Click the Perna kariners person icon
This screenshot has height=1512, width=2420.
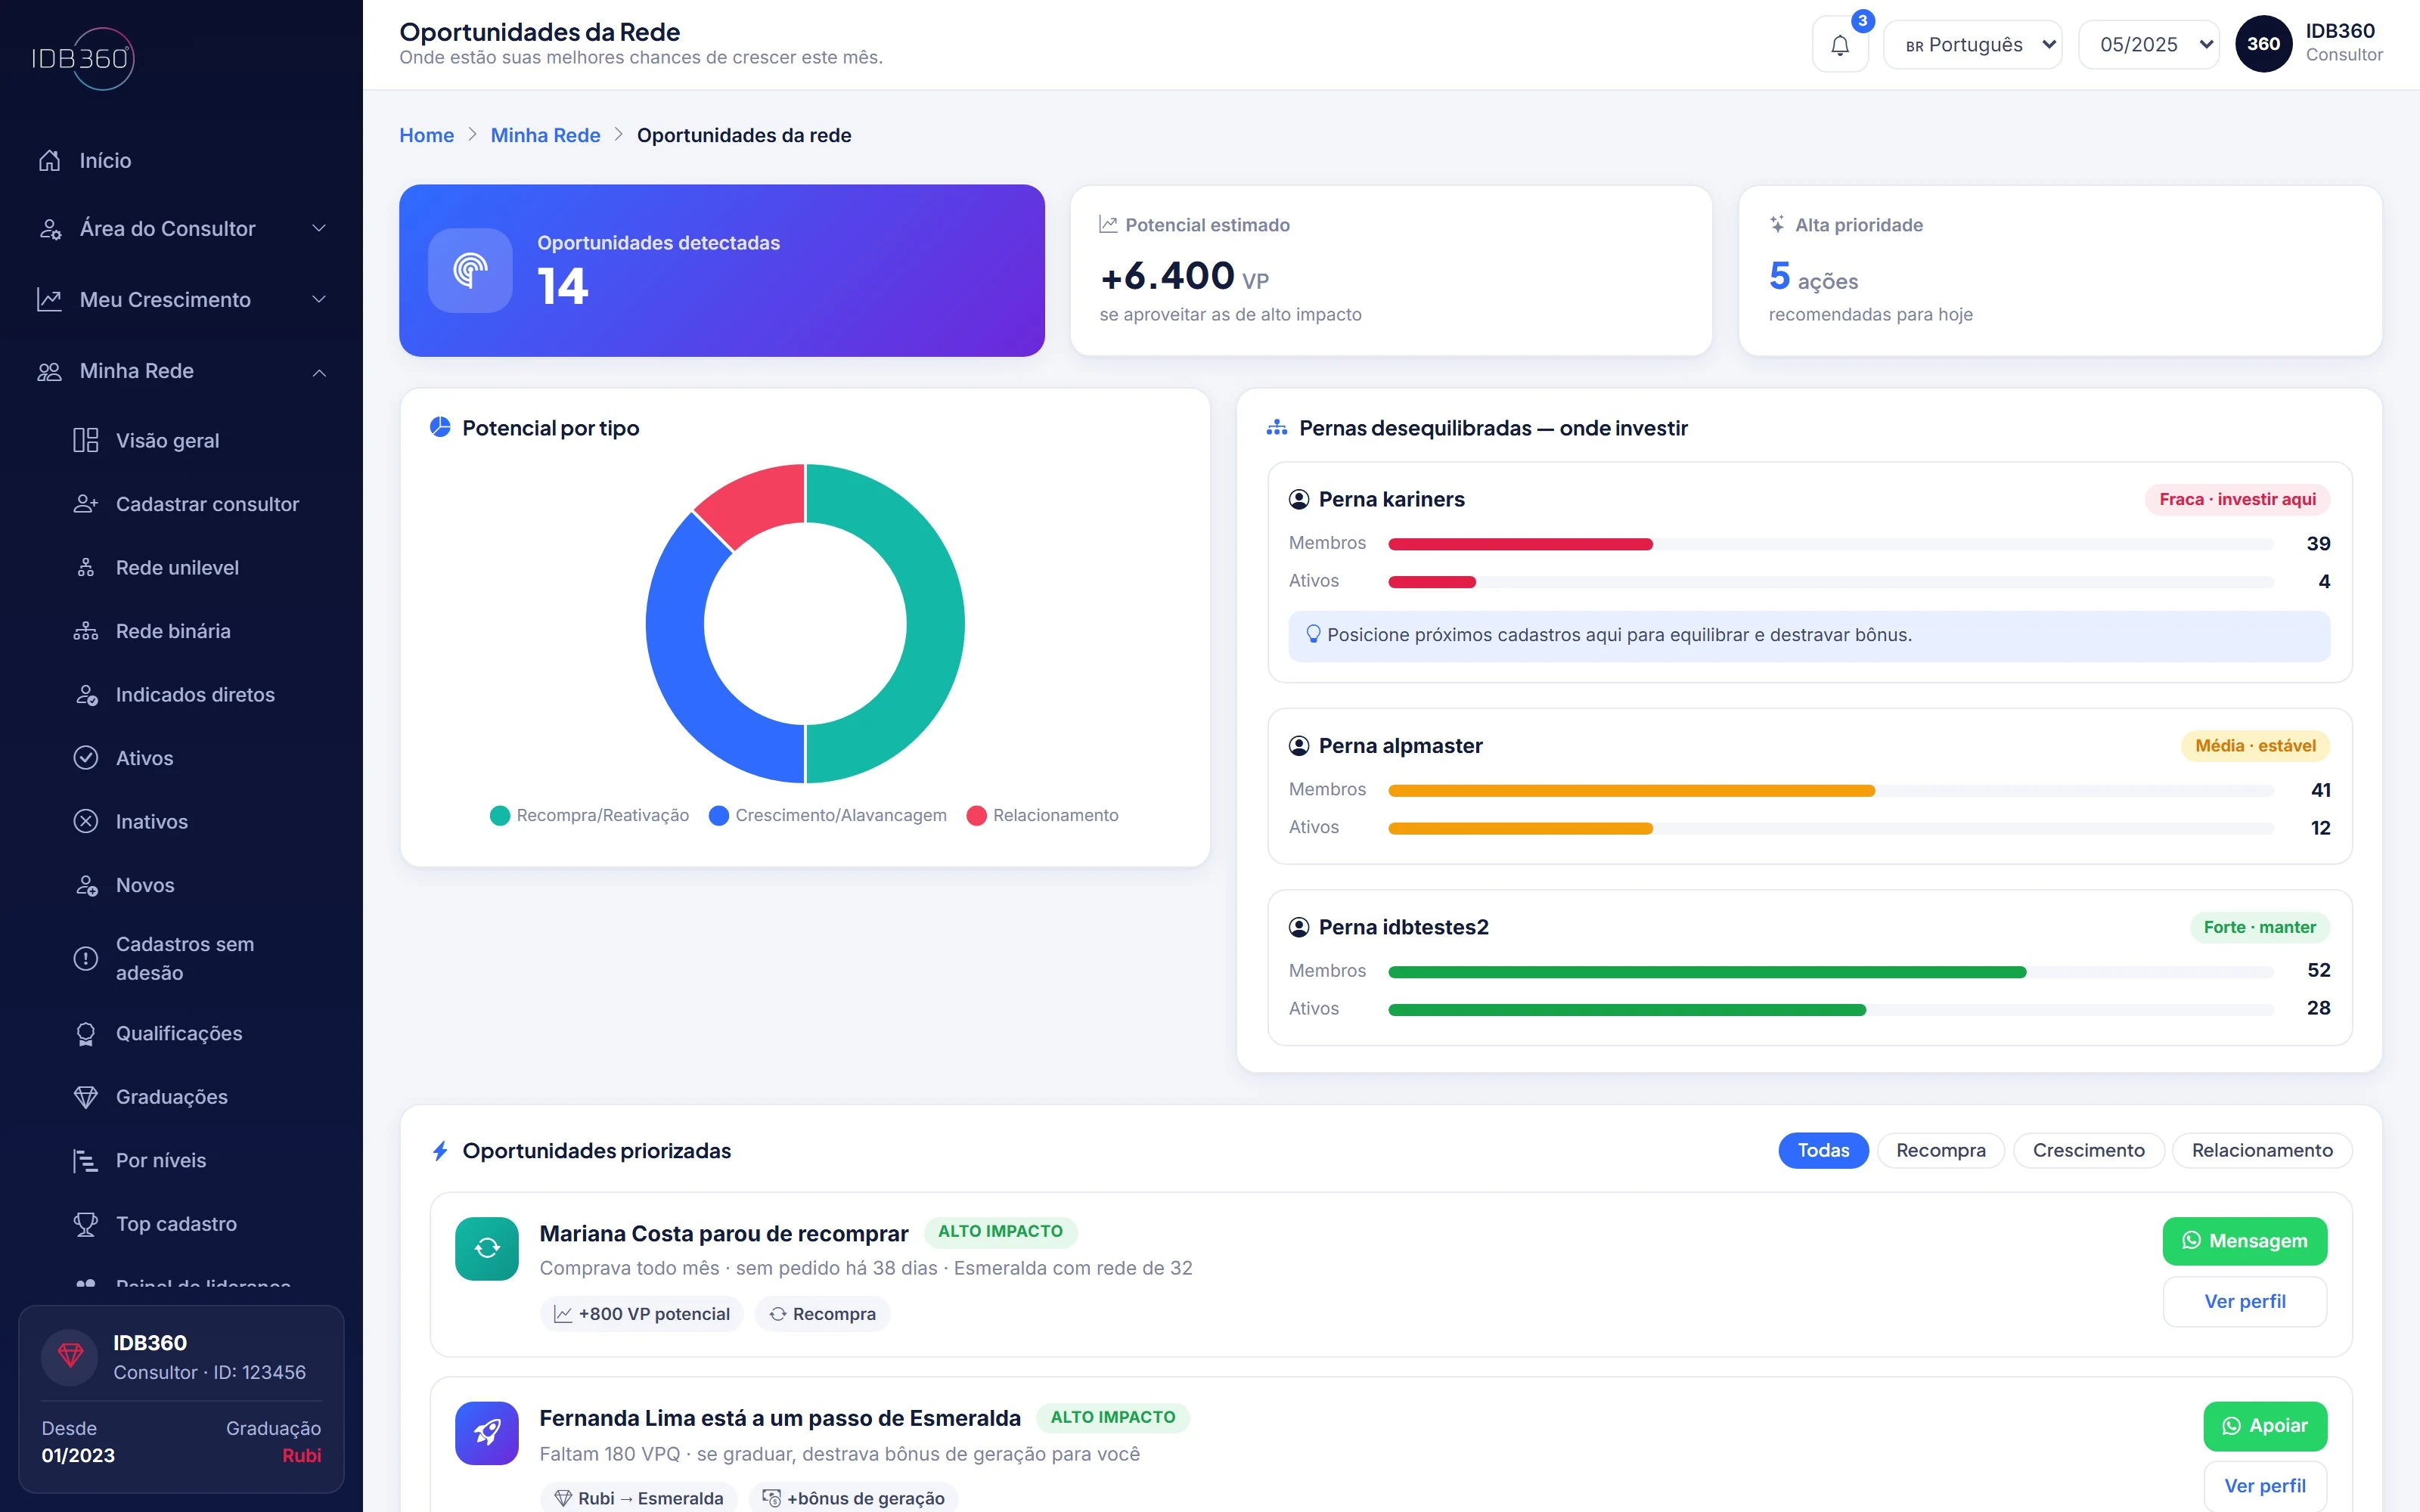1299,499
